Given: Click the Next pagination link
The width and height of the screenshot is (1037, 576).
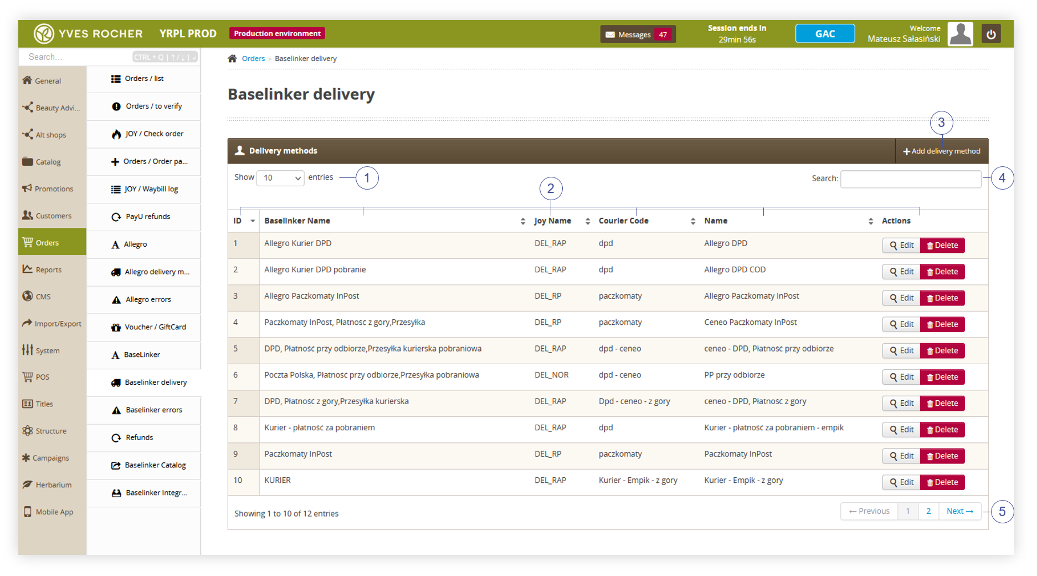Looking at the screenshot, I should pyautogui.click(x=959, y=511).
